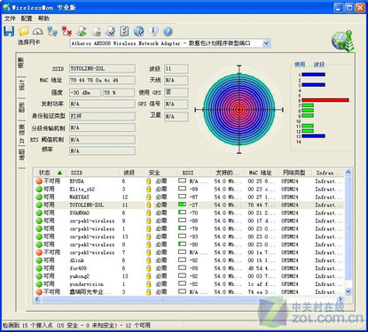Sort the list by the 安全 column header
This screenshot has width=368, height=332.
(x=161, y=173)
